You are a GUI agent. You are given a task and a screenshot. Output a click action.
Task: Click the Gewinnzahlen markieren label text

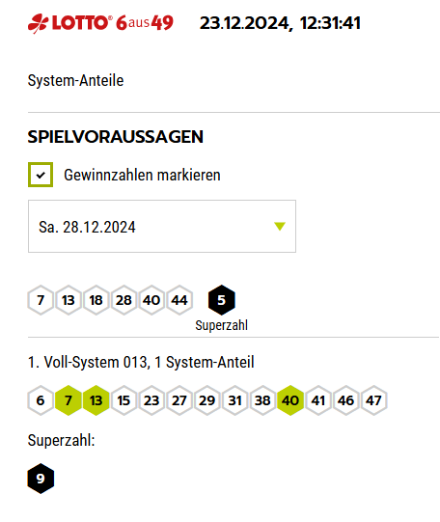pyautogui.click(x=142, y=175)
